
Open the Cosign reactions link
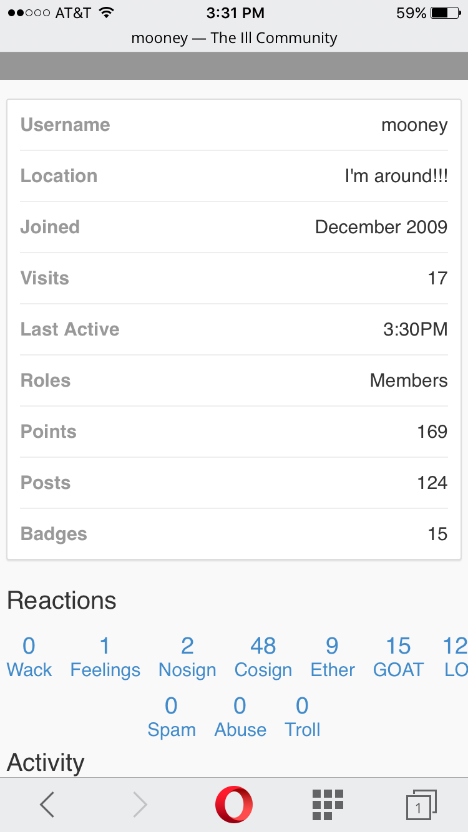[x=263, y=657]
